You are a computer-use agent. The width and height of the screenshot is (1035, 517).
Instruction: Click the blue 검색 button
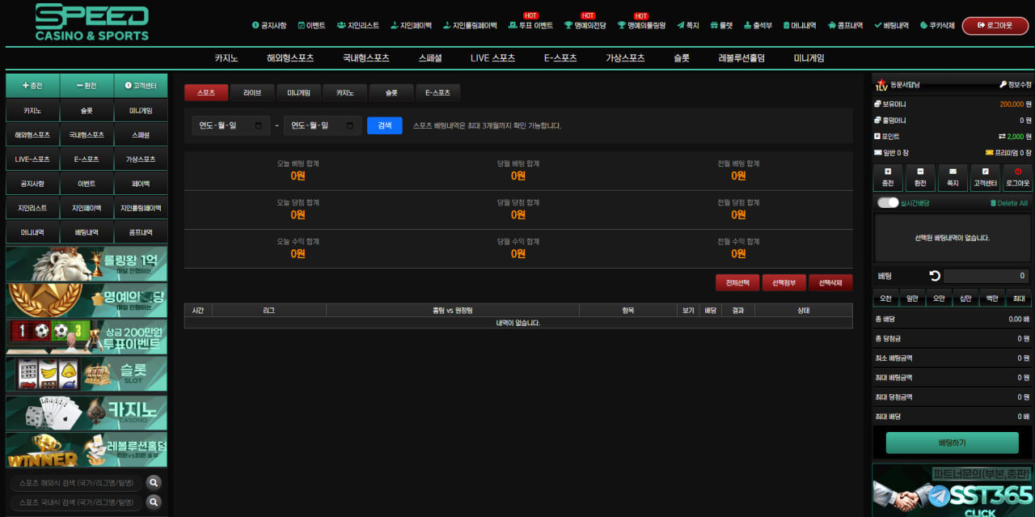[384, 125]
